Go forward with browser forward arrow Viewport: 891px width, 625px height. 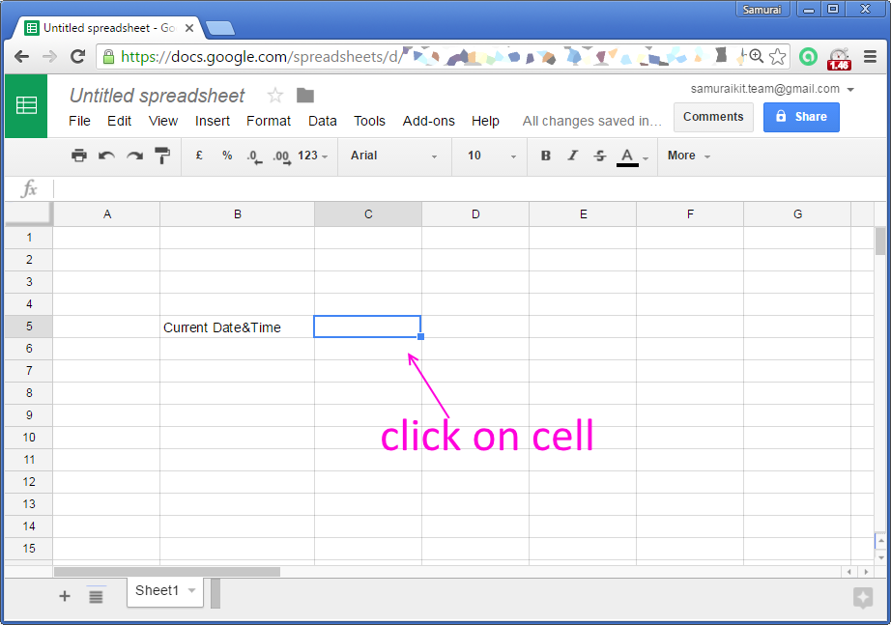pyautogui.click(x=49, y=56)
